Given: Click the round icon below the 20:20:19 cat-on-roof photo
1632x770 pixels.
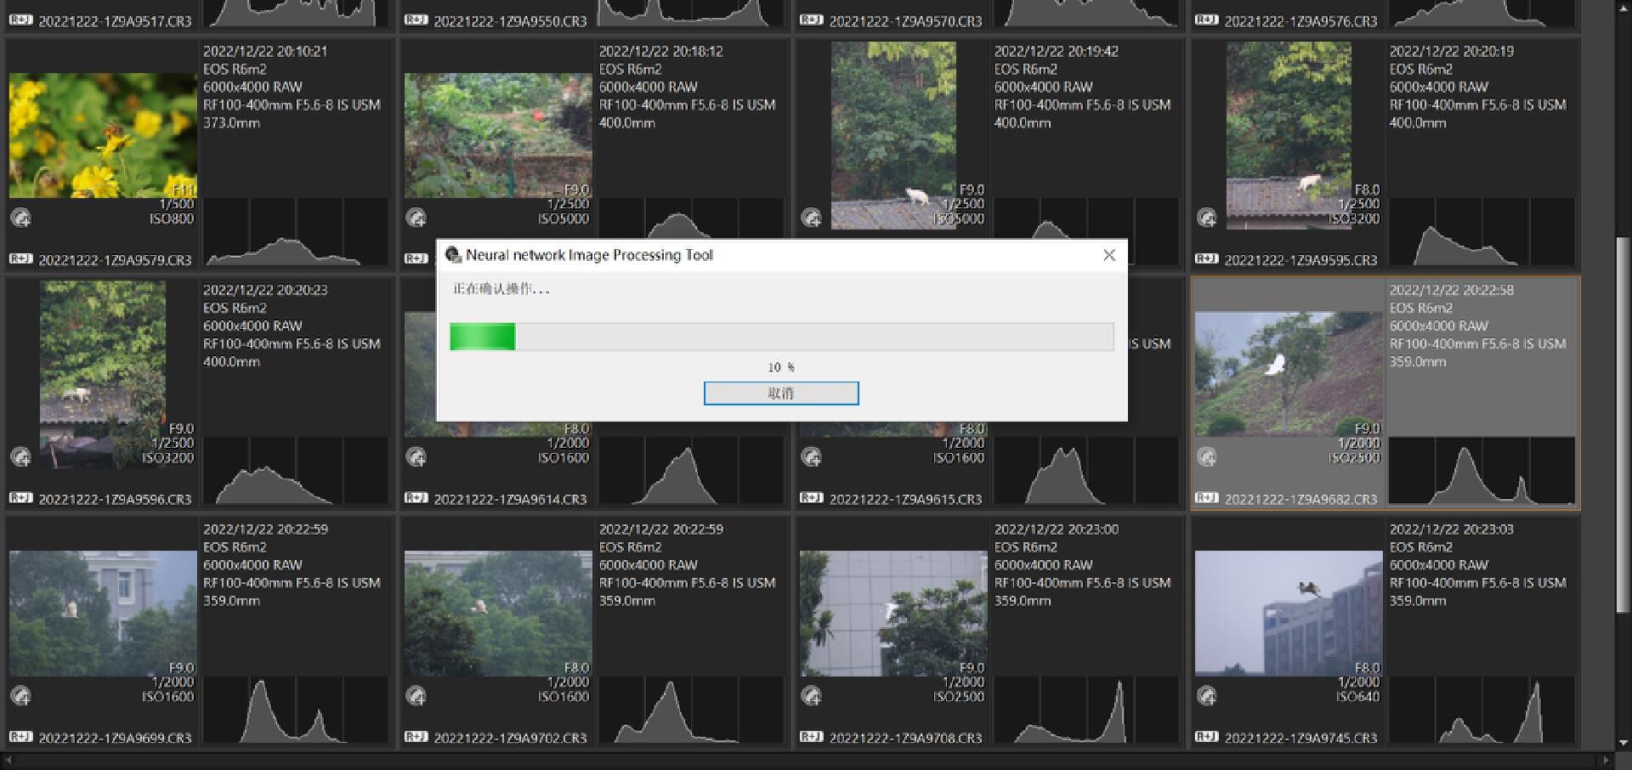Looking at the screenshot, I should (x=1206, y=218).
